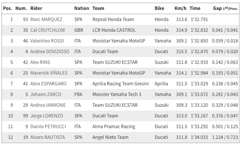Click the Rider column header
241x145 pixels.
[x=37, y=8]
